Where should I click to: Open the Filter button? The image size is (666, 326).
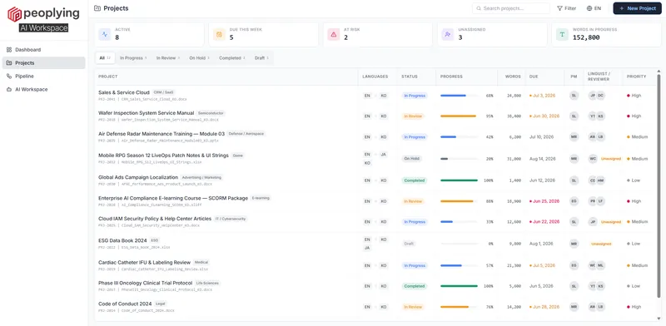(567, 8)
